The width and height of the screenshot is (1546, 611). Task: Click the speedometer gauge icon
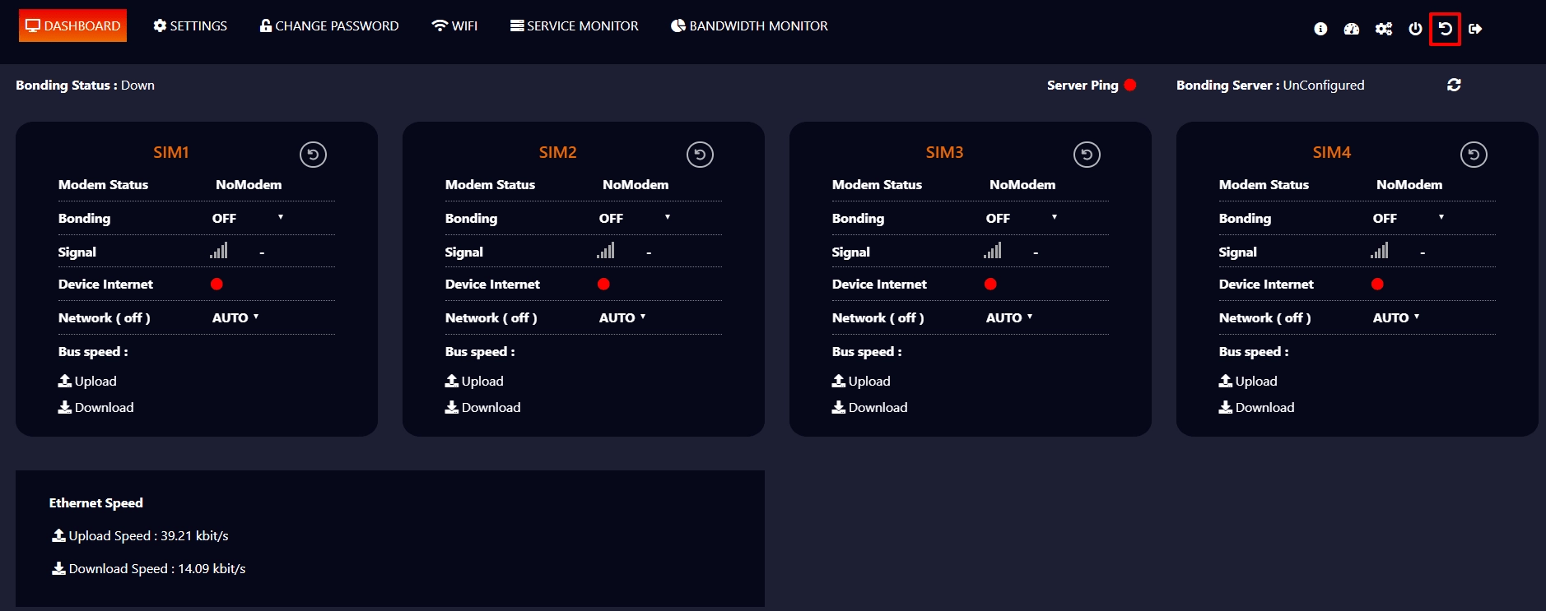point(1351,29)
